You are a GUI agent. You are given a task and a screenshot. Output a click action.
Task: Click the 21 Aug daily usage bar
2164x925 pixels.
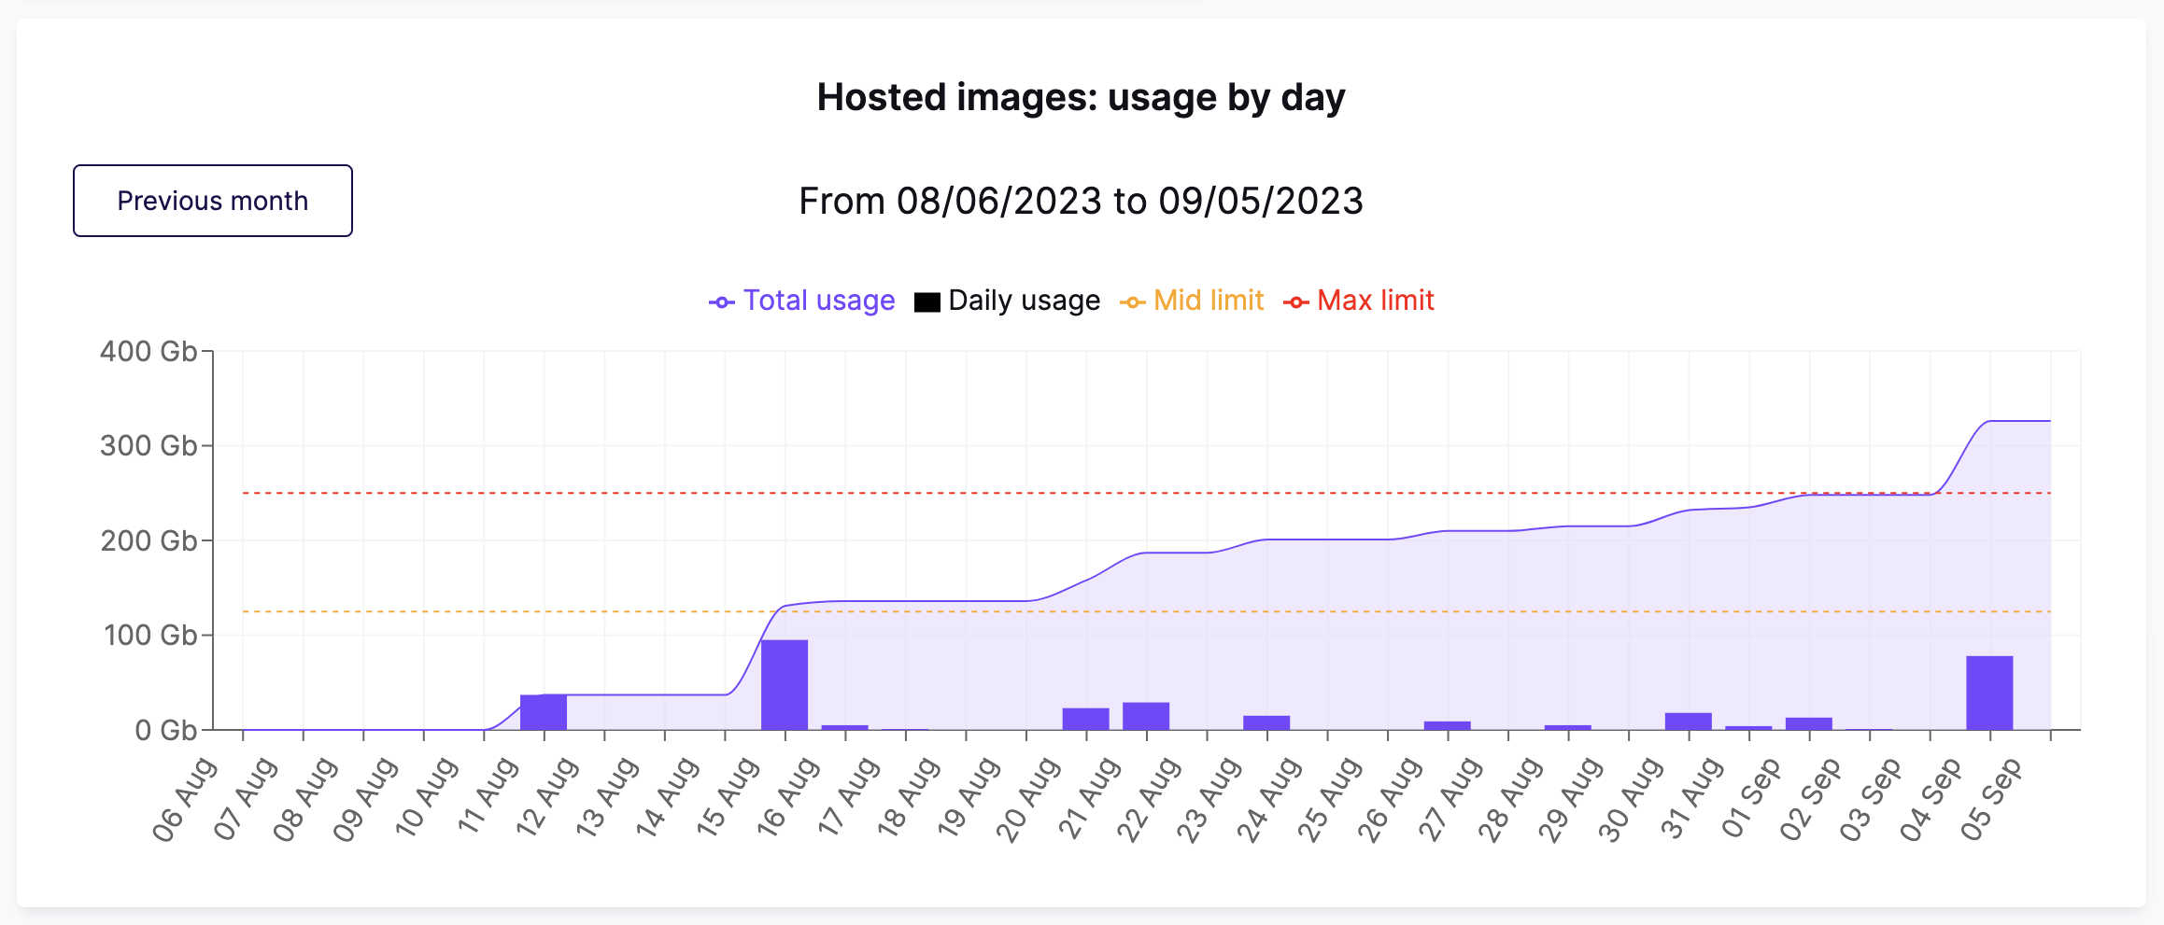1086,719
